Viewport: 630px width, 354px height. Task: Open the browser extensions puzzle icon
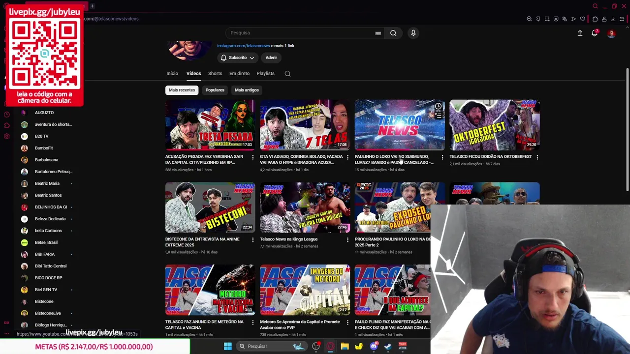(595, 19)
